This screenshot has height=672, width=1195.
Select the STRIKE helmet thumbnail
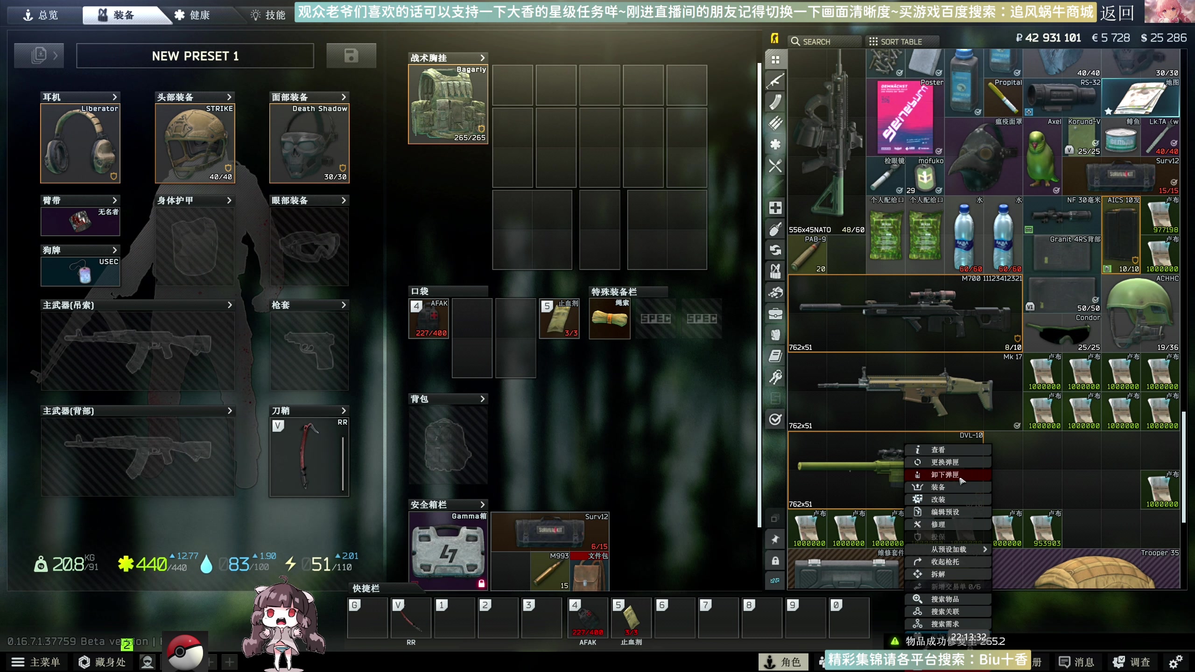[x=195, y=143]
